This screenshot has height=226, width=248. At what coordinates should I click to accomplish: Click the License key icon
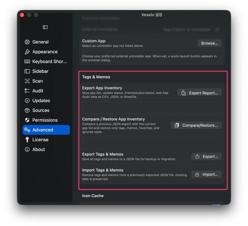click(x=27, y=140)
